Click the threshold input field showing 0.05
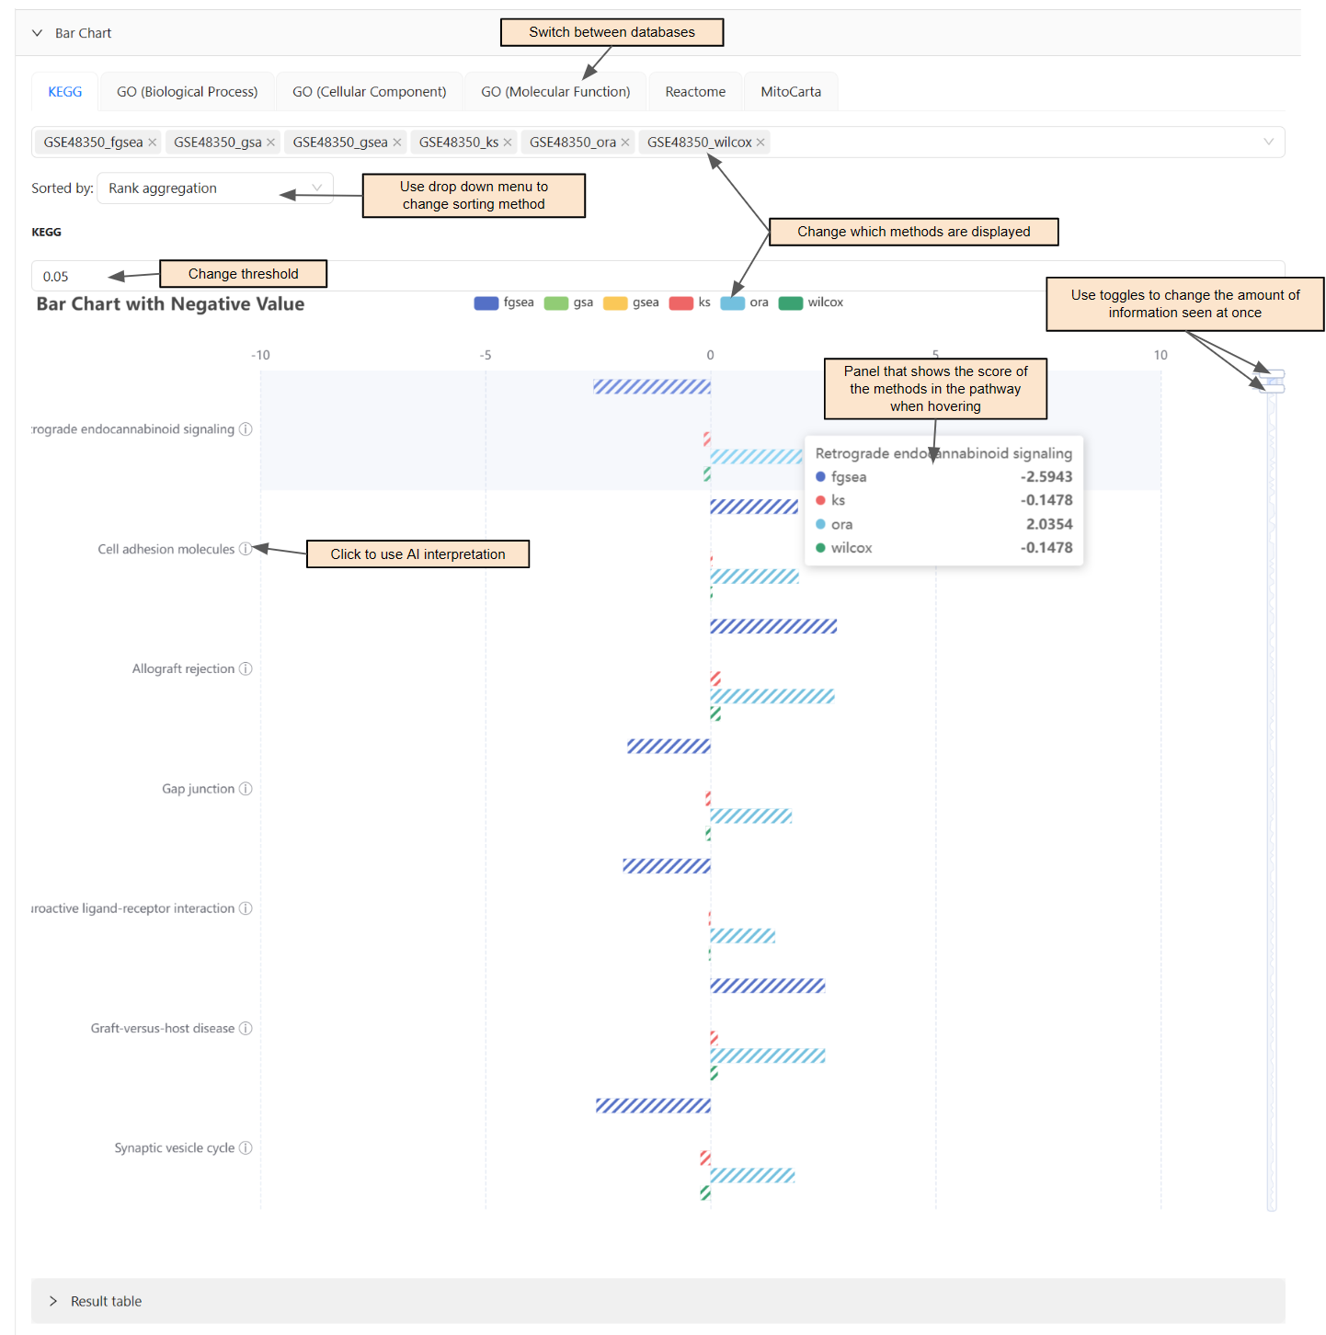1326x1335 pixels. point(56,276)
